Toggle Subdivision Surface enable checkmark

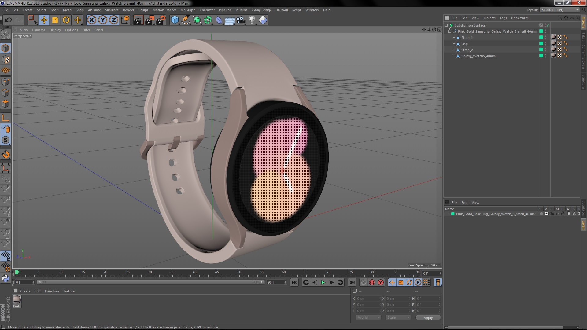pyautogui.click(x=548, y=25)
